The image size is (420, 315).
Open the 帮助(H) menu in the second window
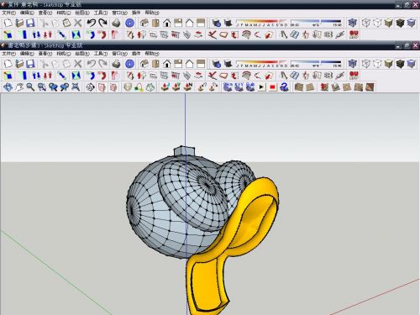coord(152,53)
